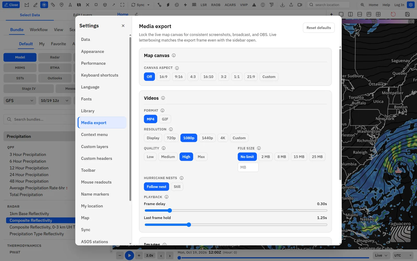Select GIF as video format
This screenshot has height=261, width=417.
pos(165,119)
